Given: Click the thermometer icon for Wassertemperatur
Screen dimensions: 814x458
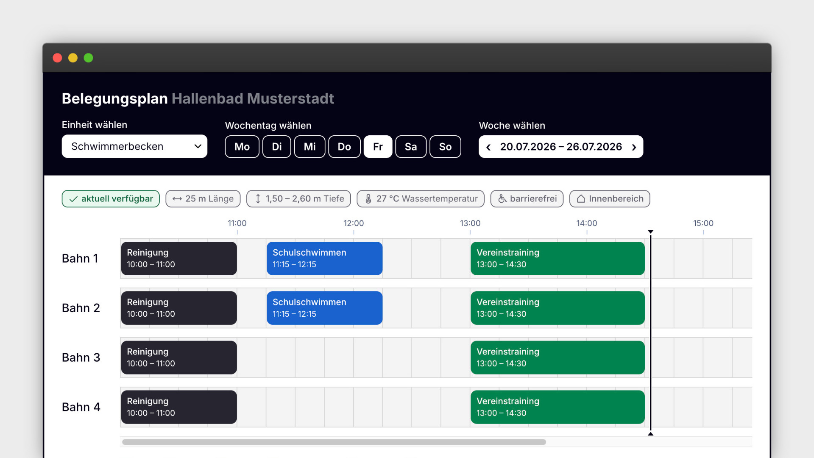Looking at the screenshot, I should (x=368, y=199).
